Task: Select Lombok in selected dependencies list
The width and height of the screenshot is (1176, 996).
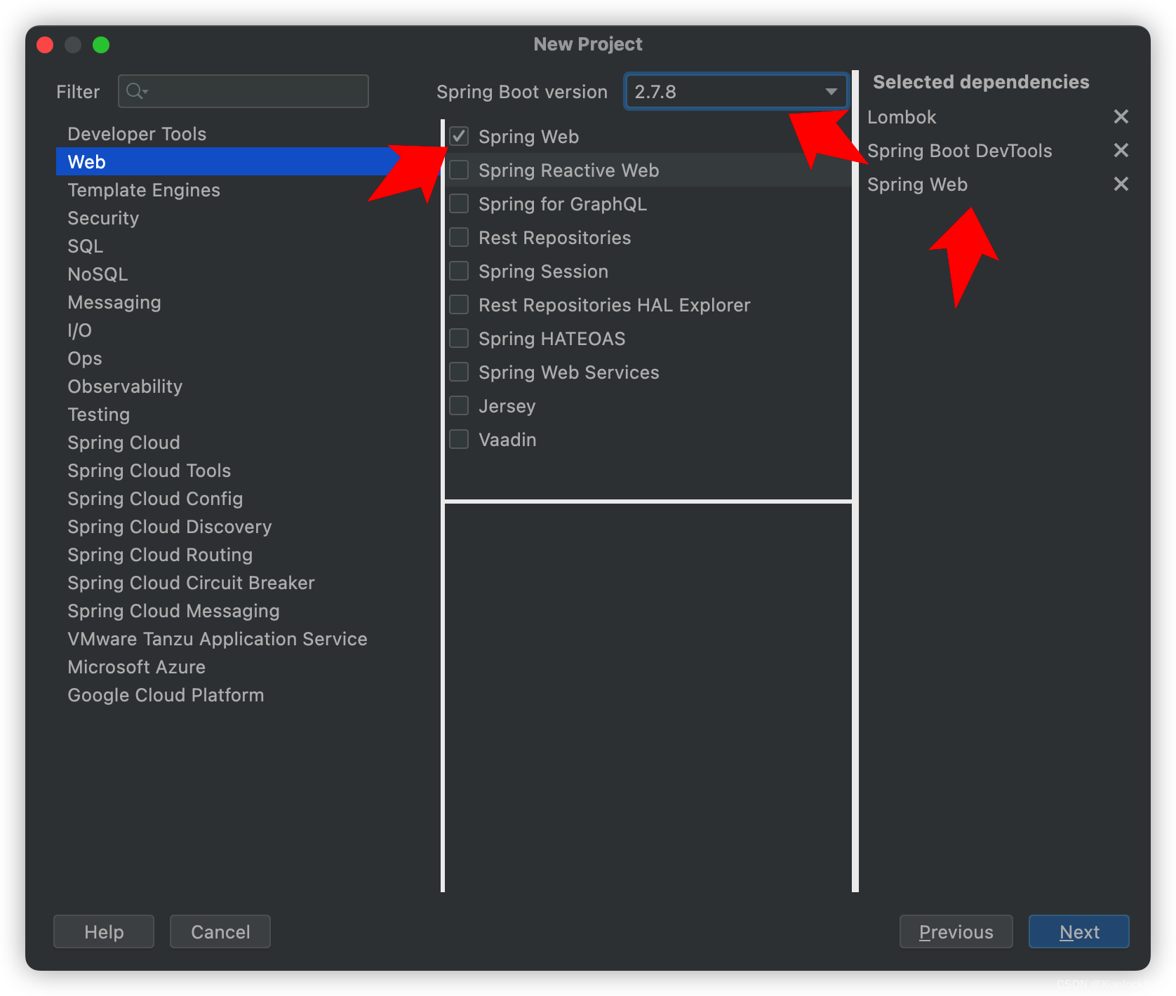Action: pos(902,117)
